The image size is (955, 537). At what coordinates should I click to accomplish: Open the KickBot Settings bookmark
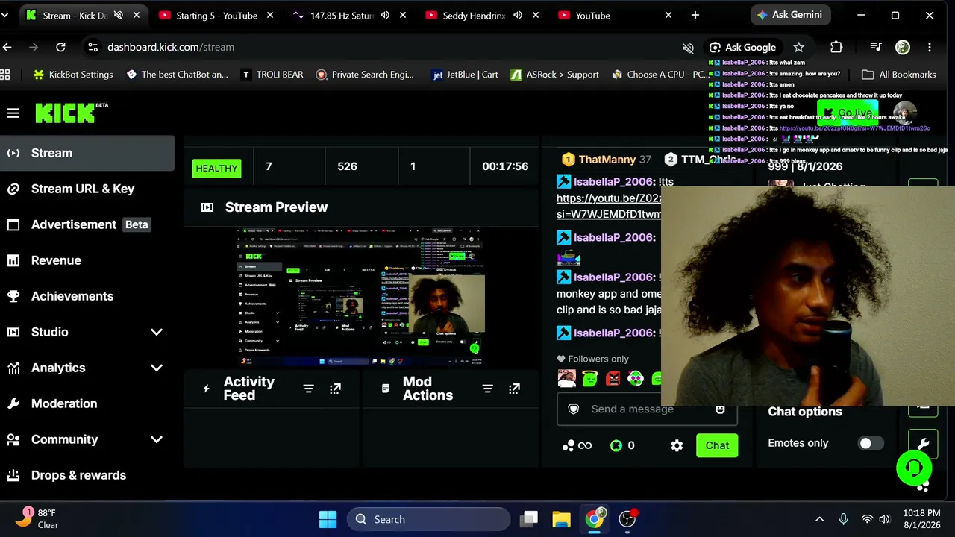coord(73,75)
